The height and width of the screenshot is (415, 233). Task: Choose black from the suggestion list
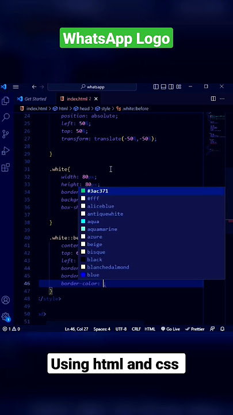151,259
